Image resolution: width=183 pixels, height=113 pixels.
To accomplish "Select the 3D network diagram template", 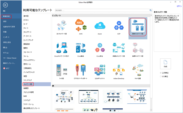I will (62, 27).
